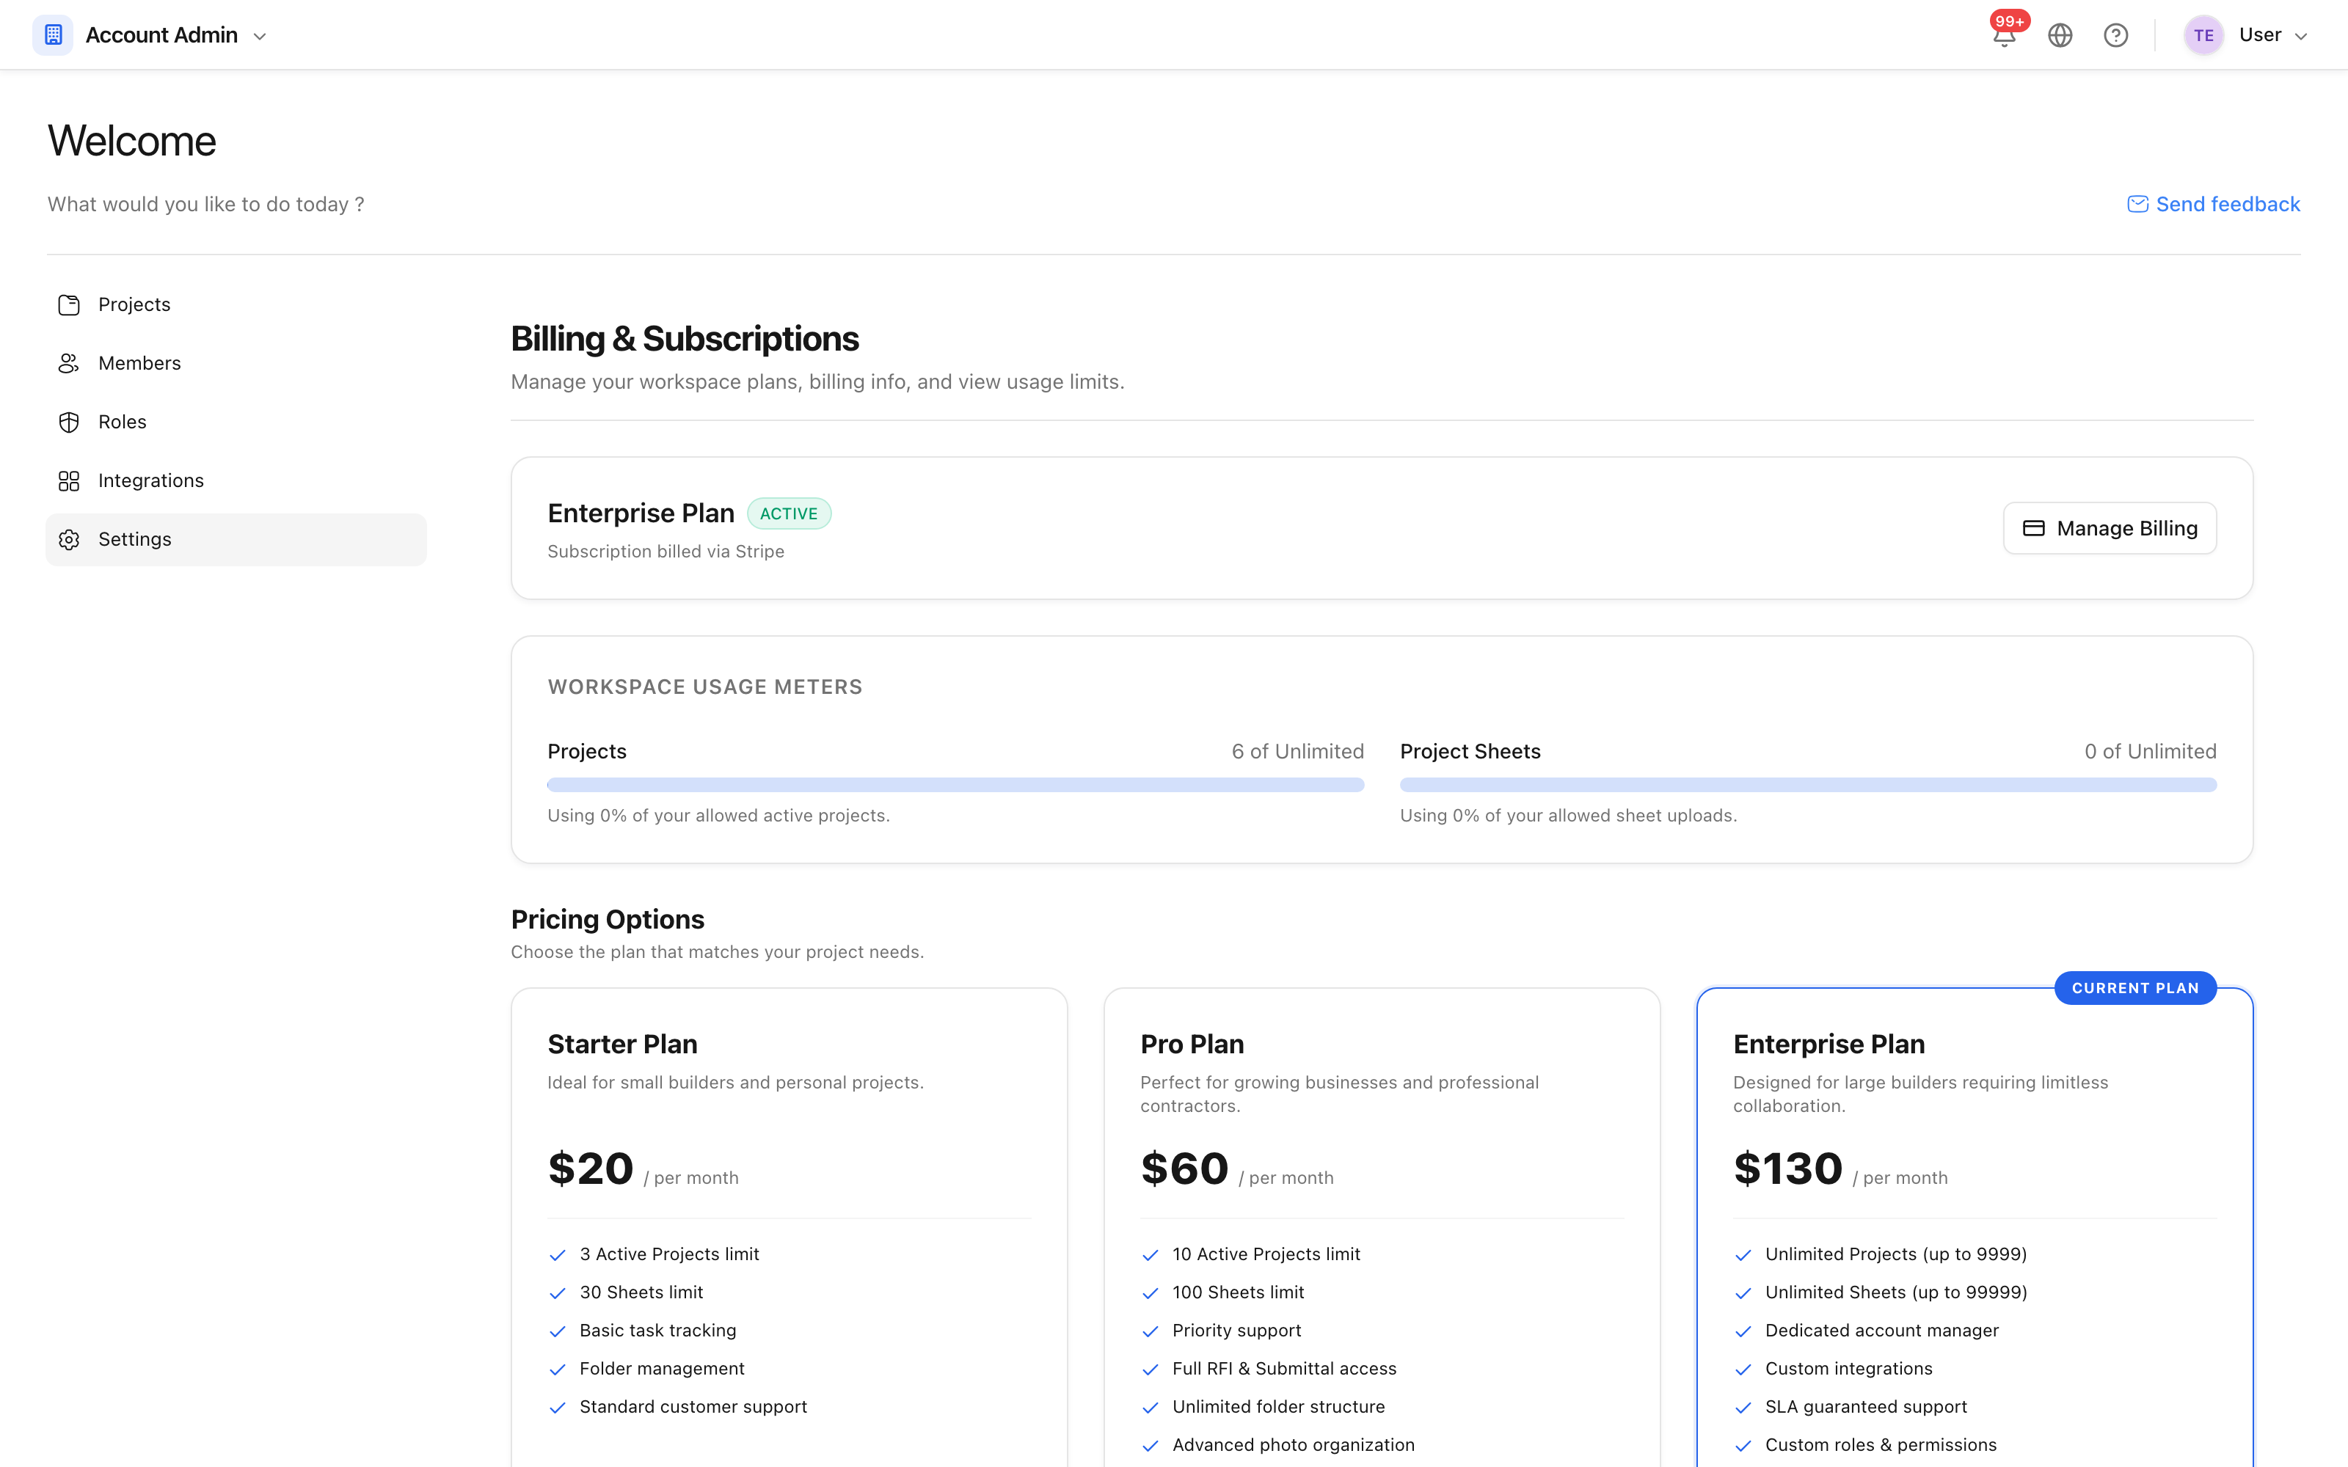Image resolution: width=2348 pixels, height=1467 pixels.
Task: Click checkmark beside Basic task tracking
Action: (557, 1331)
